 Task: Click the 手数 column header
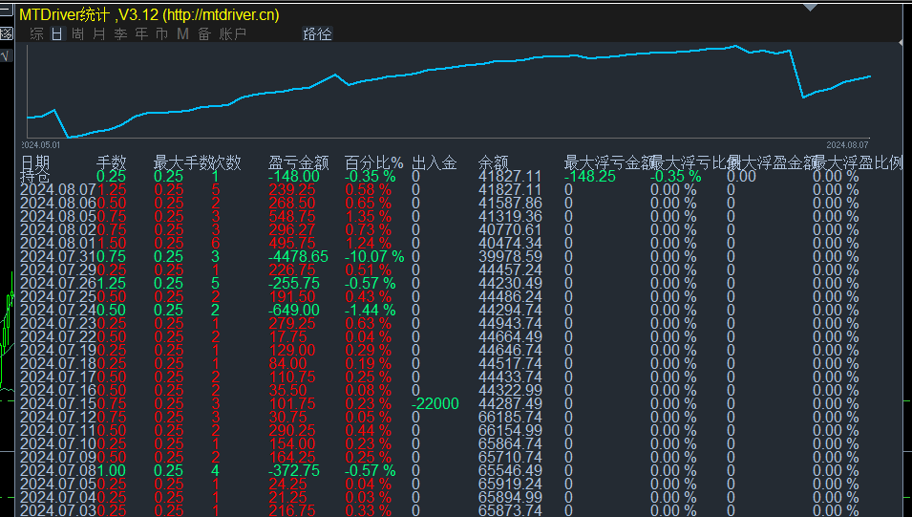tap(111, 163)
